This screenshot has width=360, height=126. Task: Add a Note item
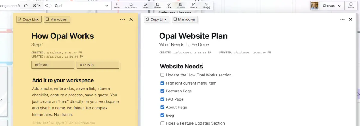(145, 6)
